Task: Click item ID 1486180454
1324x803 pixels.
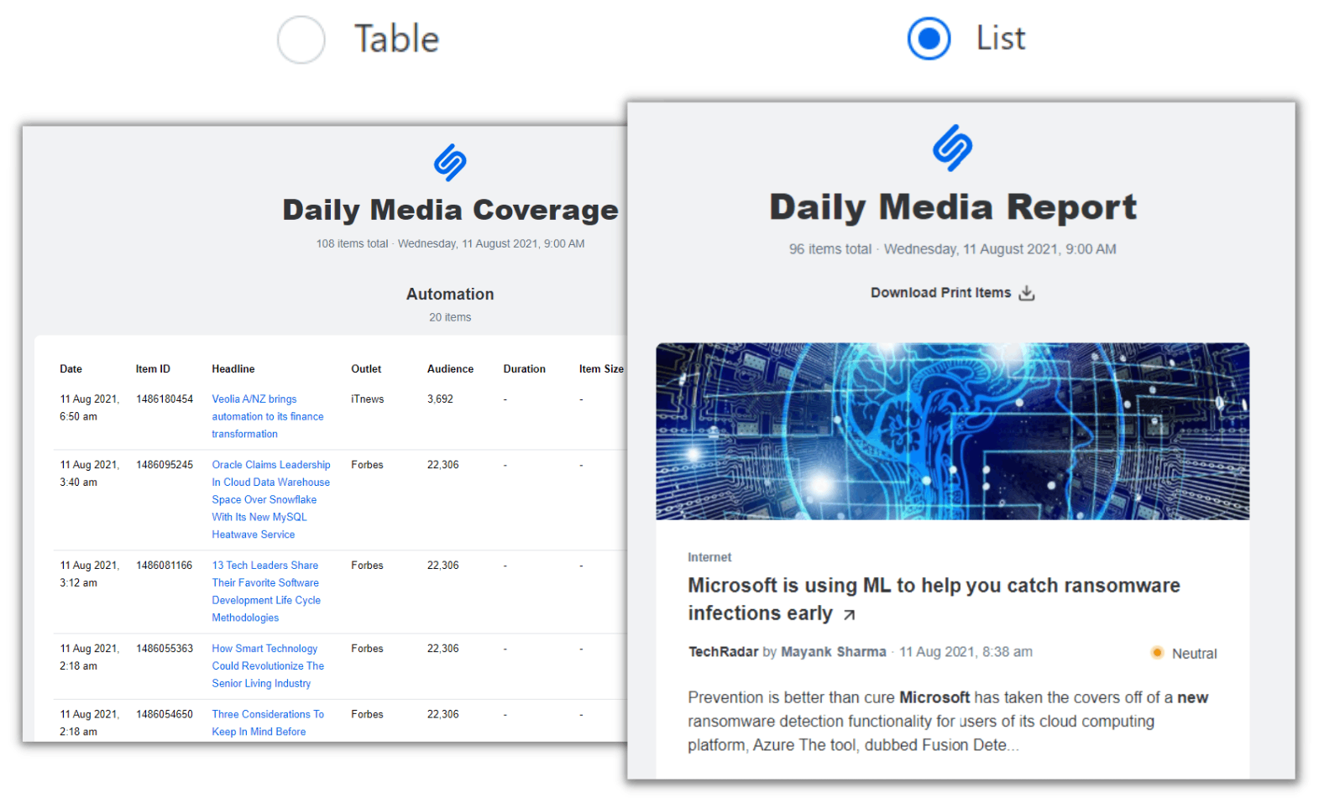Action: click(165, 399)
